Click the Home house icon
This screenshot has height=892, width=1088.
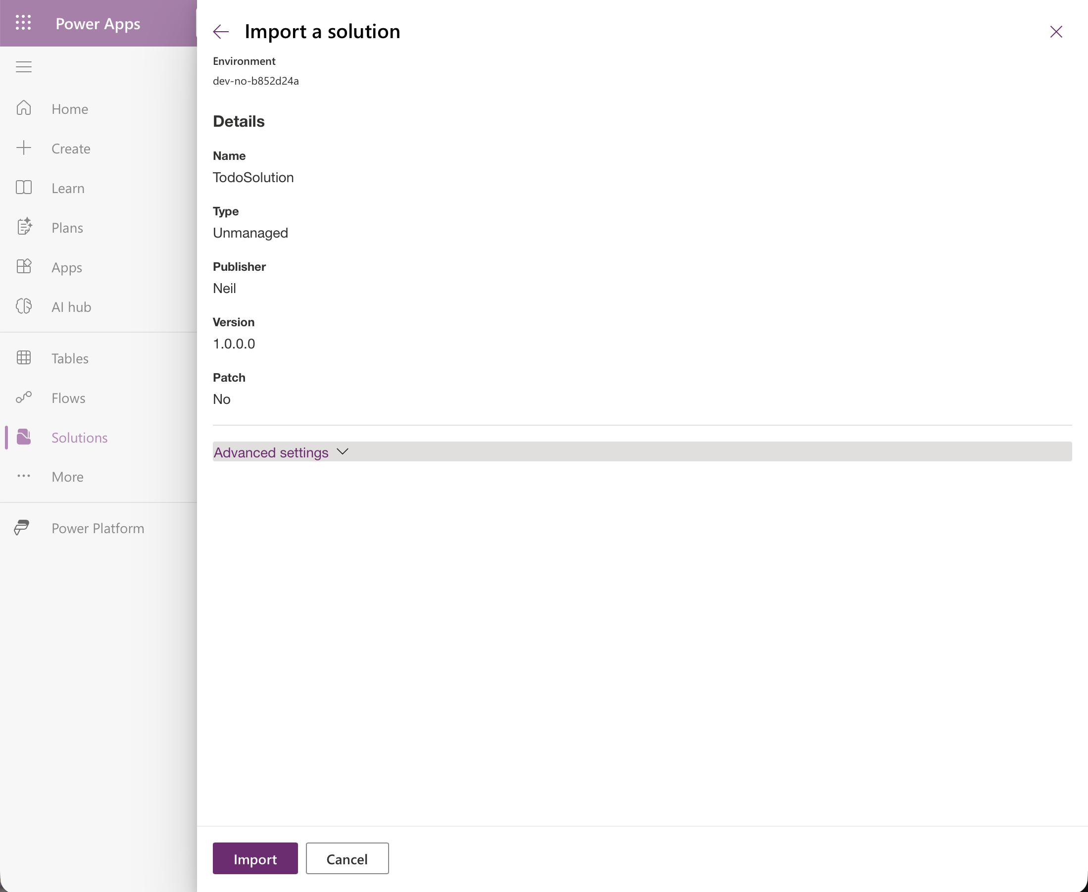tap(24, 108)
